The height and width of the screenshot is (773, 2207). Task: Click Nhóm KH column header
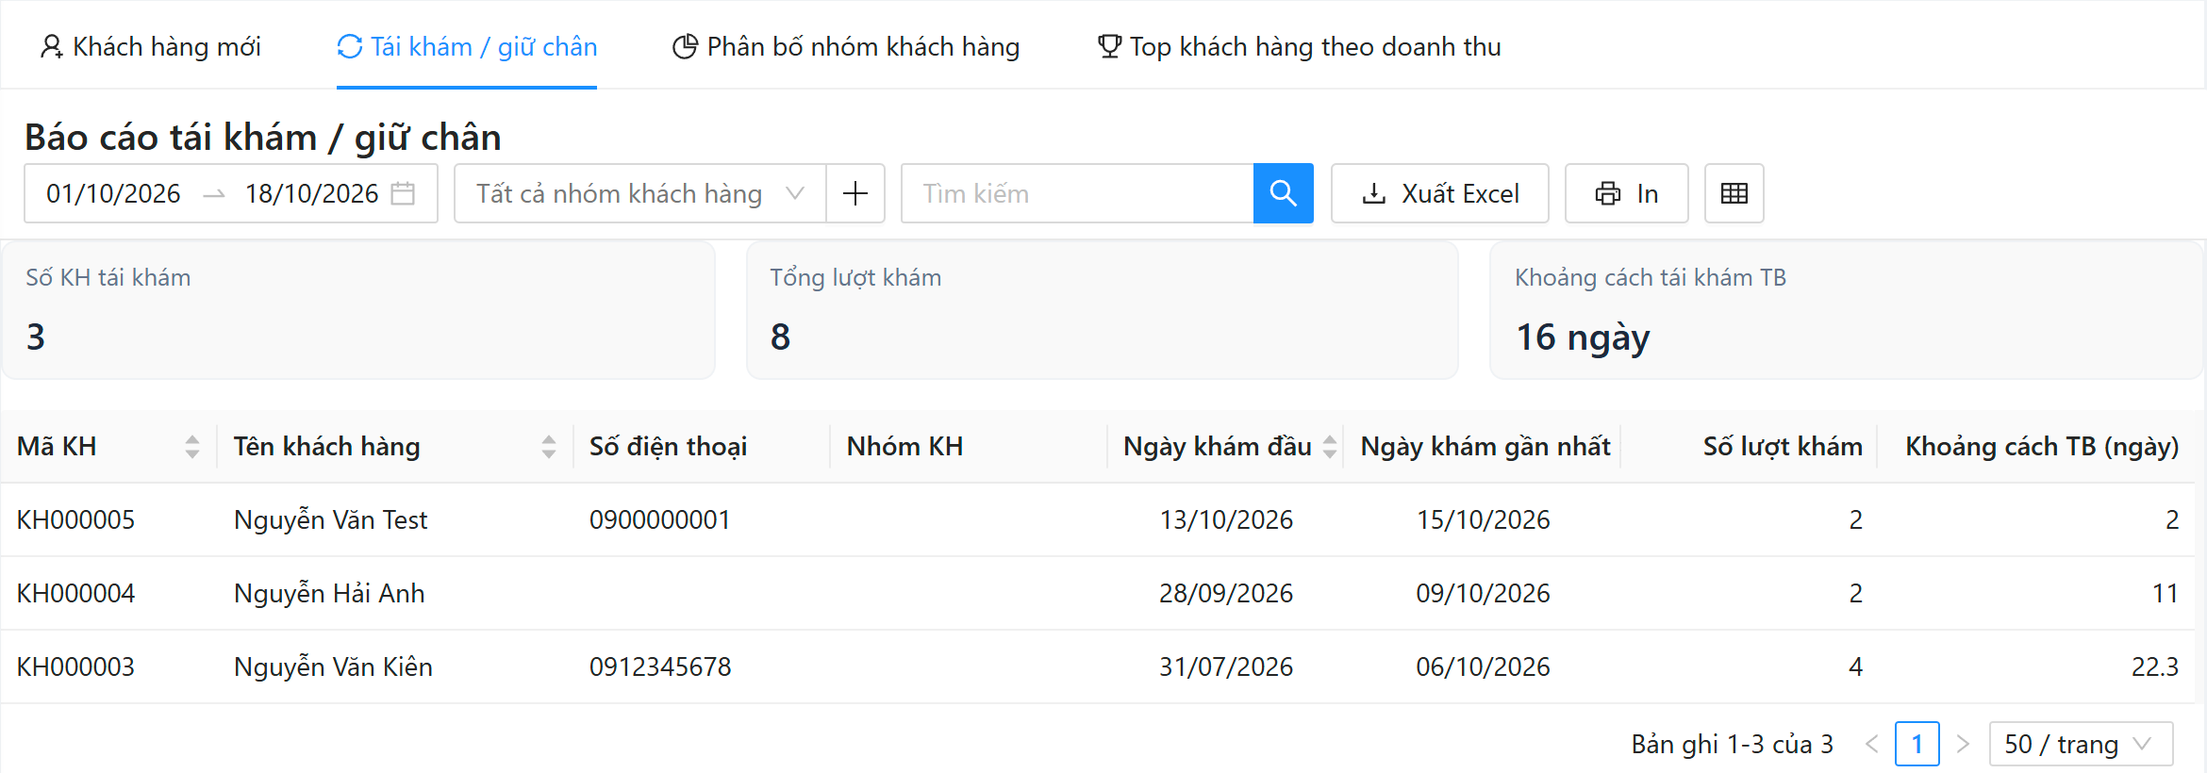[x=904, y=446]
